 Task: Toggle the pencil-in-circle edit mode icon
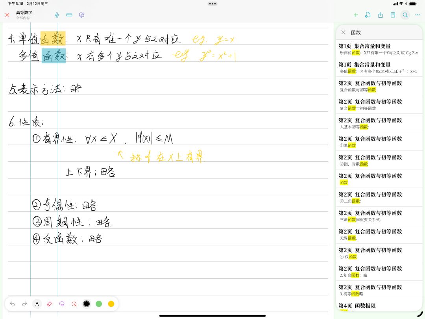click(x=81, y=15)
